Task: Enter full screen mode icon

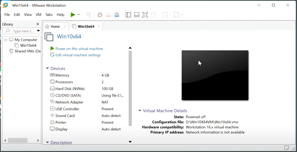Action: (145, 15)
